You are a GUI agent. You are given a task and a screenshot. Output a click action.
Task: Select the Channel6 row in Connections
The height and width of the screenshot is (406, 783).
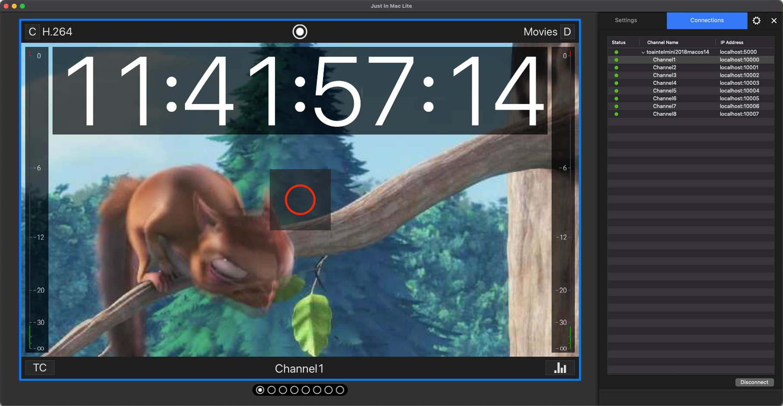click(691, 99)
